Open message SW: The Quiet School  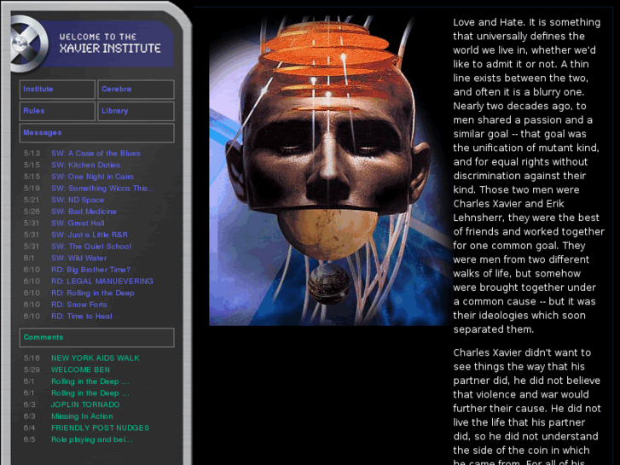pyautogui.click(x=91, y=247)
